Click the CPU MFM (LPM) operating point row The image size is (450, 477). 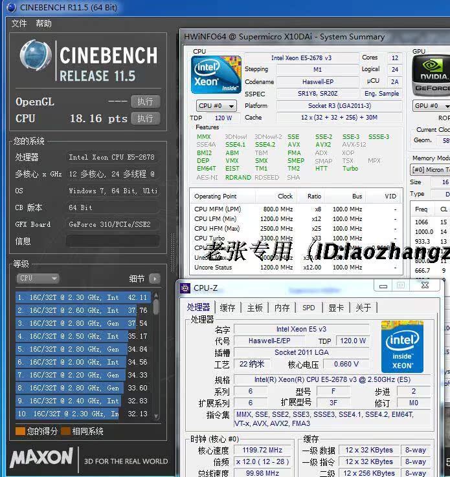pos(295,209)
